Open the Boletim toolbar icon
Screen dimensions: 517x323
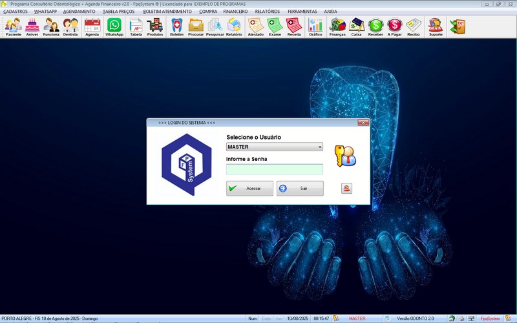click(x=176, y=26)
